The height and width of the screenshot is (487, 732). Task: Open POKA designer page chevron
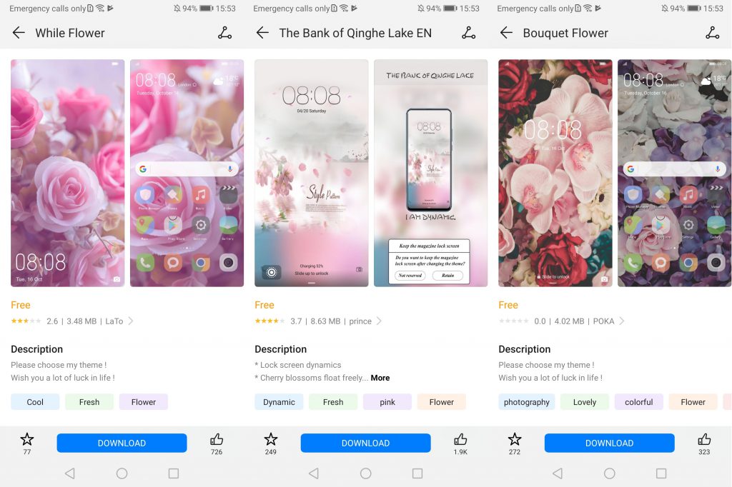[x=622, y=321]
